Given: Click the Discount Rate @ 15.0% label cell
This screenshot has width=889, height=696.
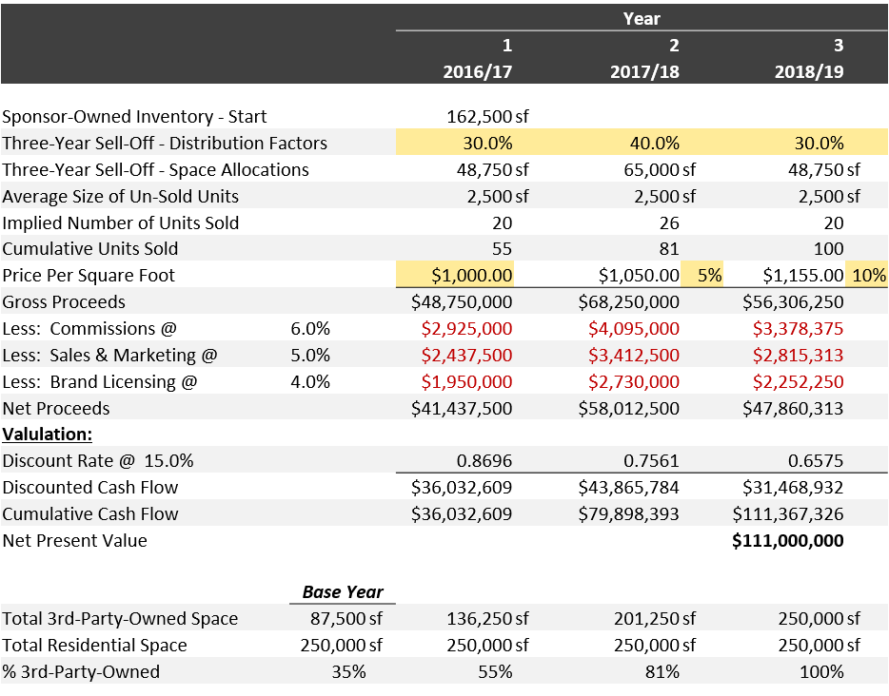Looking at the screenshot, I should (98, 460).
